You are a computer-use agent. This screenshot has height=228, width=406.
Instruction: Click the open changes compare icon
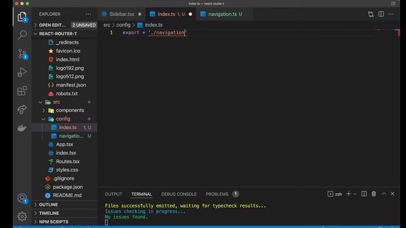coord(370,14)
